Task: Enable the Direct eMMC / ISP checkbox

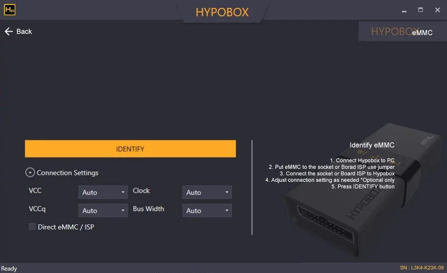Action: coord(32,226)
